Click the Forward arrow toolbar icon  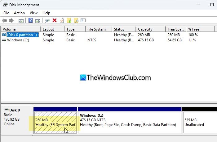coord(11,21)
